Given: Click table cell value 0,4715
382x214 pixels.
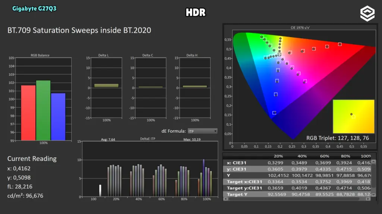Looking at the screenshot, I should [344, 169].
